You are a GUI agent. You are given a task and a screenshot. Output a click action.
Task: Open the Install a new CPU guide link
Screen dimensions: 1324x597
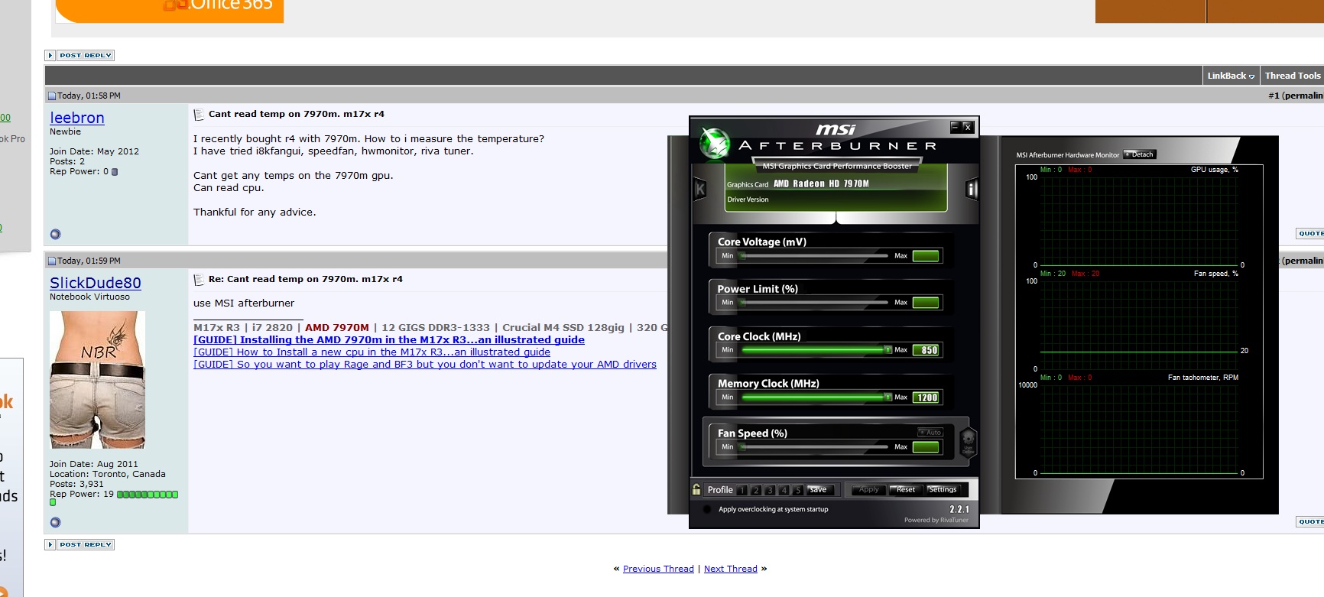372,352
